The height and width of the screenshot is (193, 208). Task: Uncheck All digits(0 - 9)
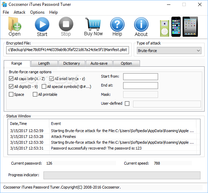(x=11, y=87)
